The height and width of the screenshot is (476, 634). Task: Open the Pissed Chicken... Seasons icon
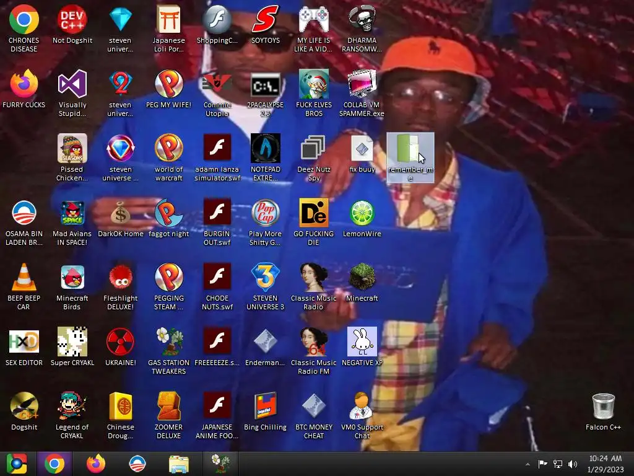[72, 149]
